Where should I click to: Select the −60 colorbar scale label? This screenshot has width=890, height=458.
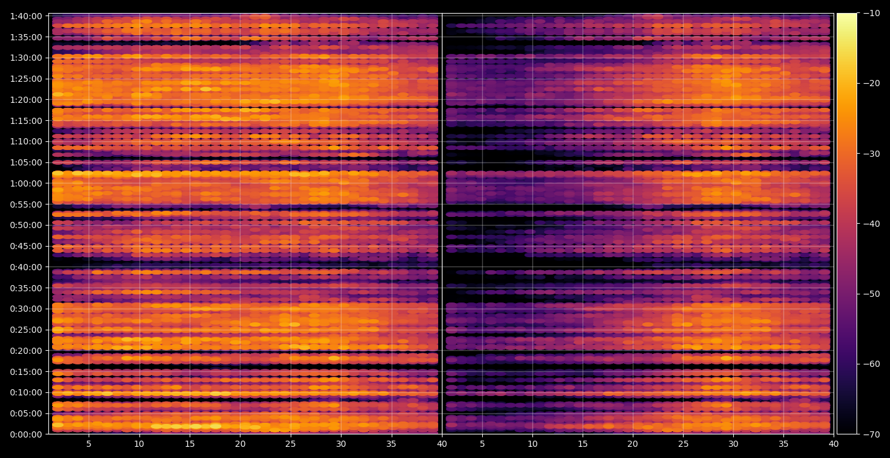(871, 364)
